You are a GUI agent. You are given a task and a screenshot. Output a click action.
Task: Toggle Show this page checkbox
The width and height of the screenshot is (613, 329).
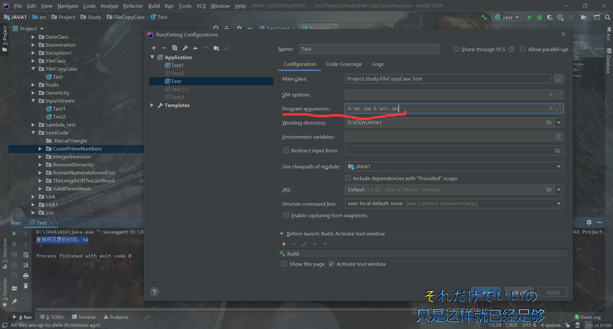click(x=284, y=264)
